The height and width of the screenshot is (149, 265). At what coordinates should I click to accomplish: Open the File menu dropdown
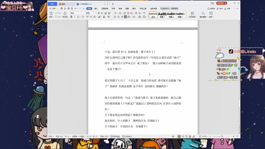pos(53,9)
